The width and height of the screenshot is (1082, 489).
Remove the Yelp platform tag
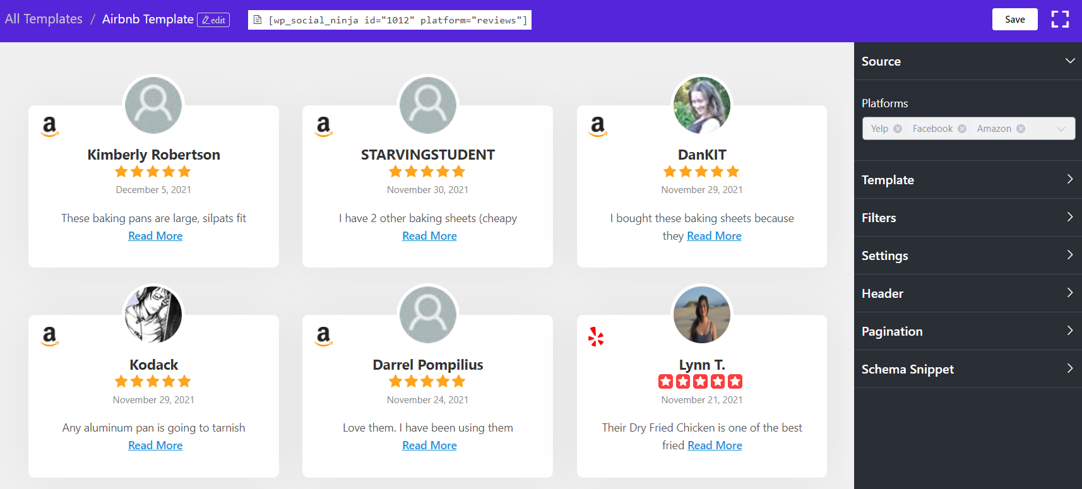[898, 129]
